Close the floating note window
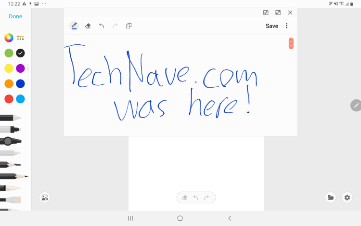361x226 pixels. pyautogui.click(x=290, y=13)
